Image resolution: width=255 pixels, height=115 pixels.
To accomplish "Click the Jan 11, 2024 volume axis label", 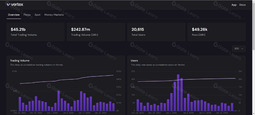I will [85, 113].
